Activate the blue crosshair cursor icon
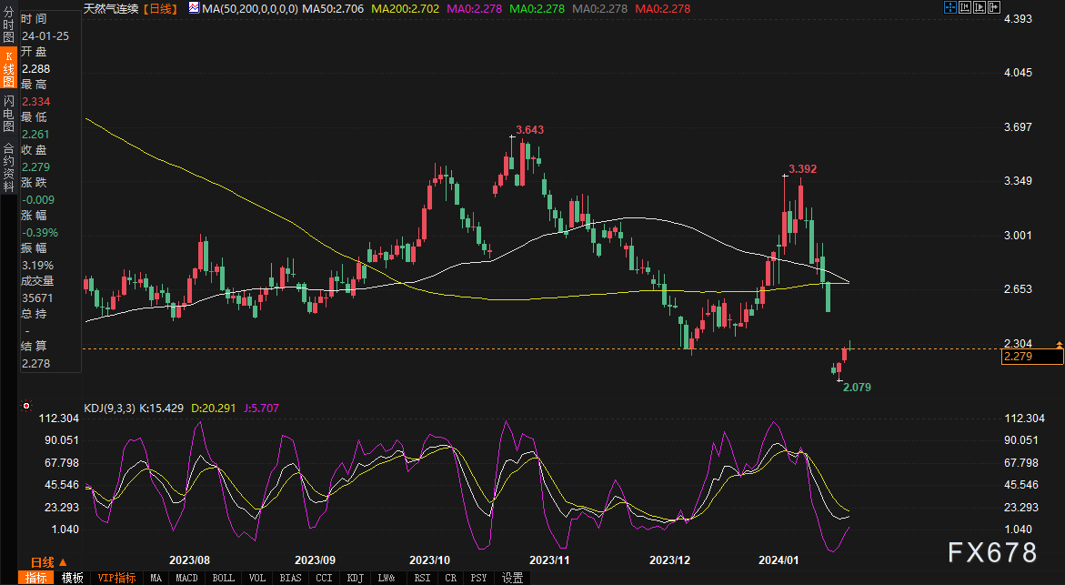The width and height of the screenshot is (1065, 585). [949, 7]
